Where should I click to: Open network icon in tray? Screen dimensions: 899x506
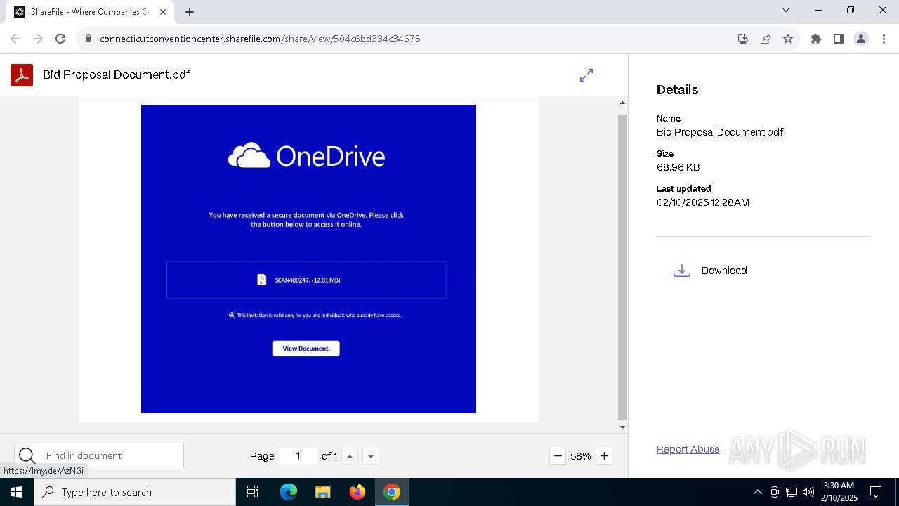pos(792,492)
